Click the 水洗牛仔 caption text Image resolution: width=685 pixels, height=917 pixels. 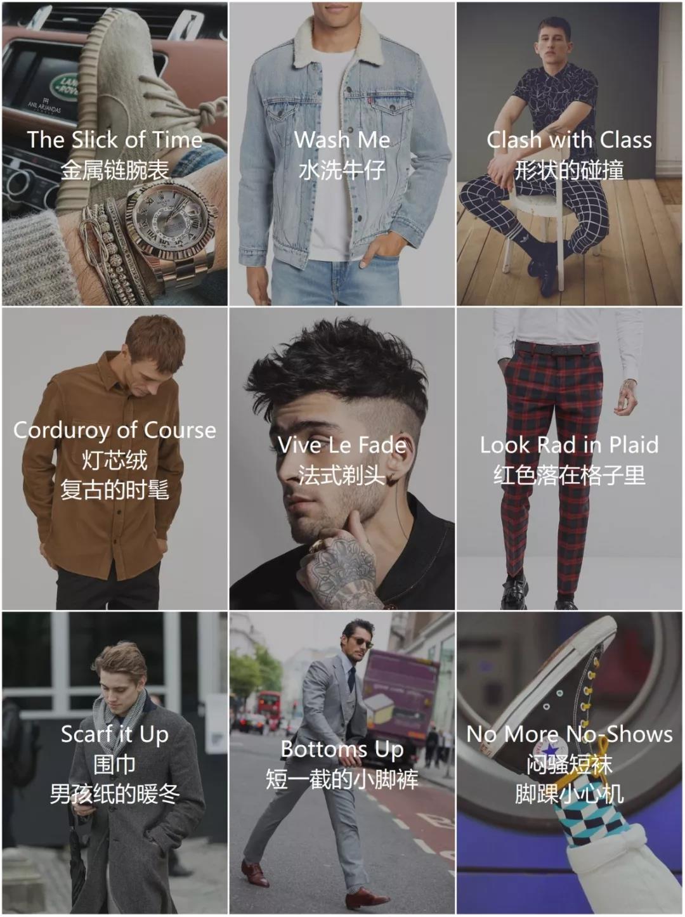(342, 170)
